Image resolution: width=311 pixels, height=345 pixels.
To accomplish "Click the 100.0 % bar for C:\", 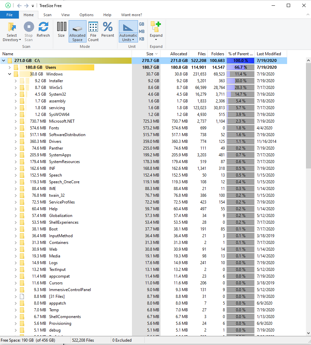I will coord(240,61).
